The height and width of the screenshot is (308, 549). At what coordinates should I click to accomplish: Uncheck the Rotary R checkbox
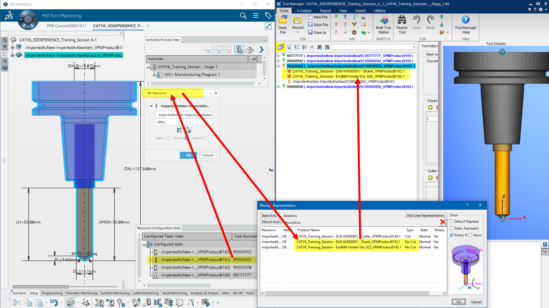(x=452, y=235)
